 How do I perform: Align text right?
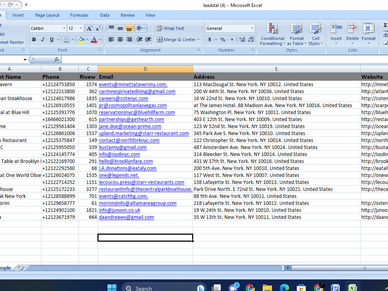pyautogui.click(x=129, y=40)
